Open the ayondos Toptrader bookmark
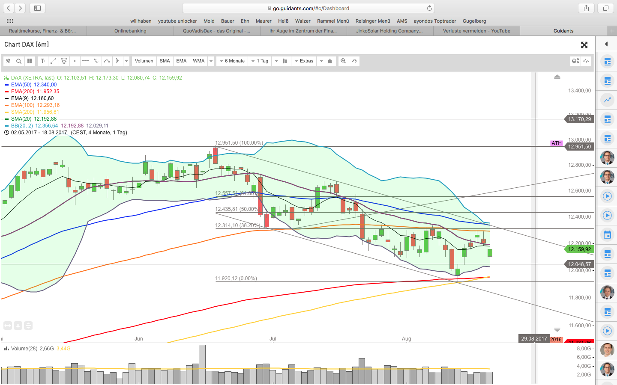This screenshot has height=385, width=617. [x=435, y=21]
